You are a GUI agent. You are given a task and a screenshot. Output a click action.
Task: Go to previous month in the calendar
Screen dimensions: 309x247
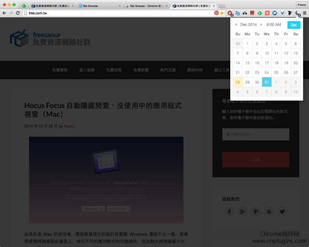(x=236, y=25)
